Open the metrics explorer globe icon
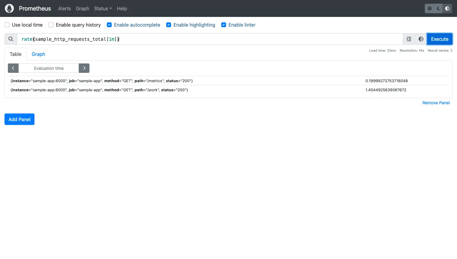The height and width of the screenshot is (259, 457). coord(421,39)
